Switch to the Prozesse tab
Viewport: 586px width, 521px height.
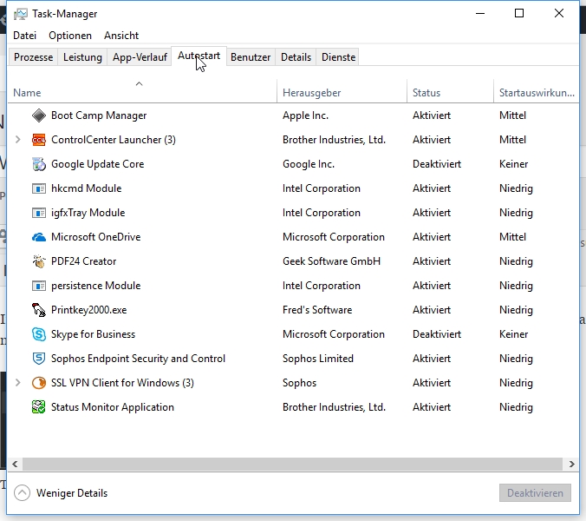coord(33,57)
